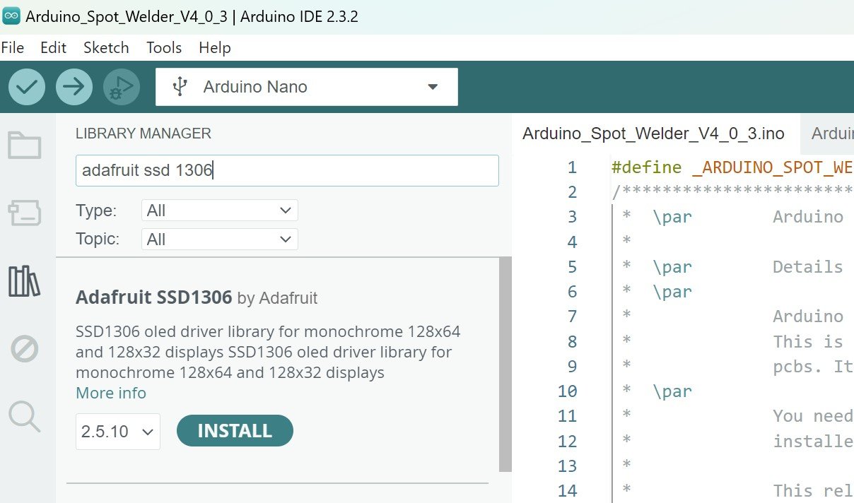The image size is (854, 503).
Task: Click the library search input field
Action: click(287, 170)
